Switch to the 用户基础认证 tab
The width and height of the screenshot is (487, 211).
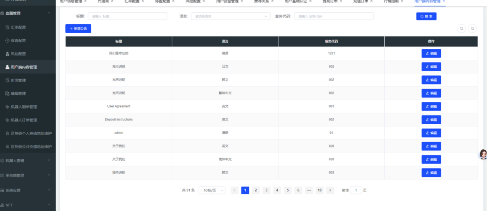click(x=296, y=1)
